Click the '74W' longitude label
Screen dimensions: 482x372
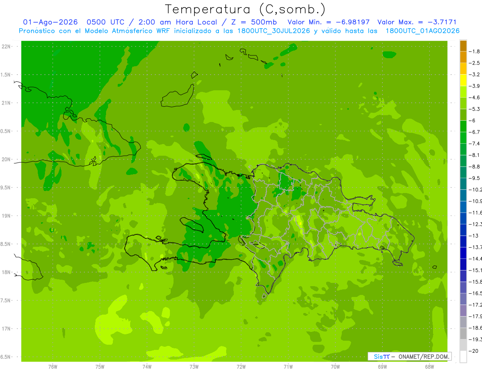(147, 366)
